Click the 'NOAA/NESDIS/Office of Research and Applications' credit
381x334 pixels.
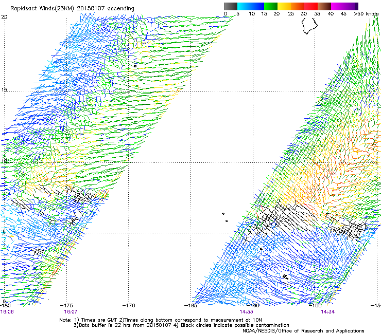tap(303, 331)
